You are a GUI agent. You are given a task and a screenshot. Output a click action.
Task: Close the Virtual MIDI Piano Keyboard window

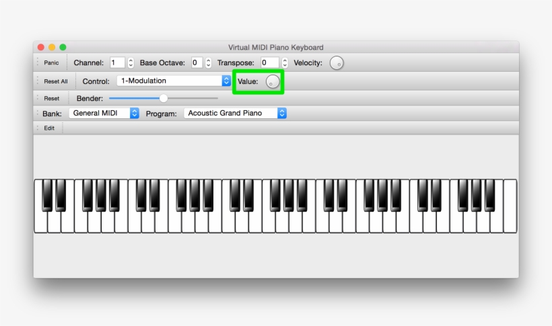coord(41,47)
